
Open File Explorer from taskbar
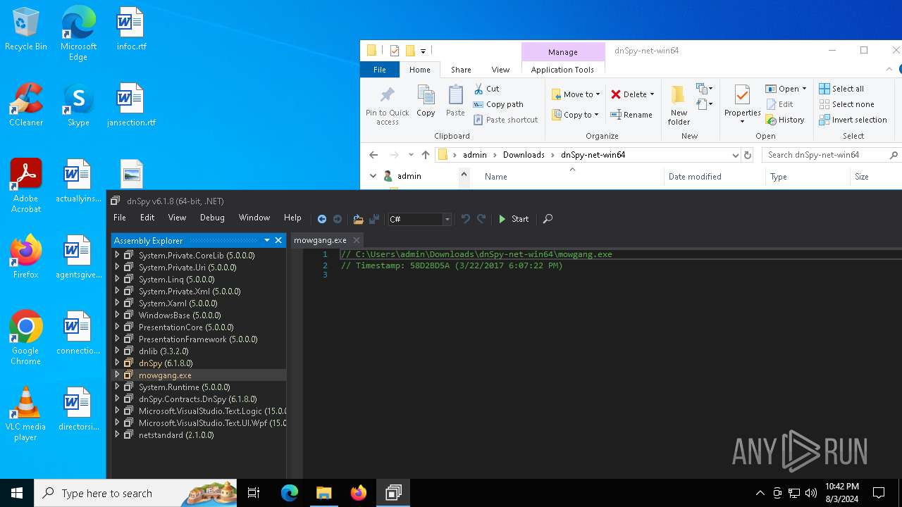[323, 493]
